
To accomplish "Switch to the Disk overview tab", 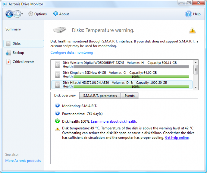I will tap(65, 96).
